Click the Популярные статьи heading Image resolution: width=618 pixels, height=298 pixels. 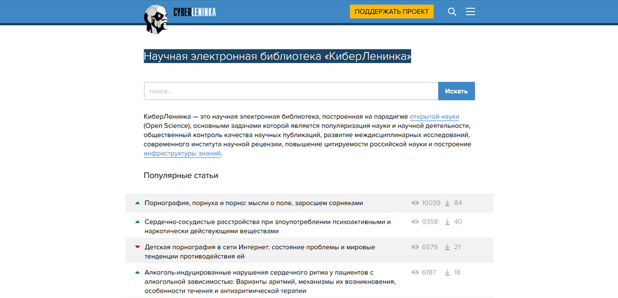pyautogui.click(x=181, y=176)
